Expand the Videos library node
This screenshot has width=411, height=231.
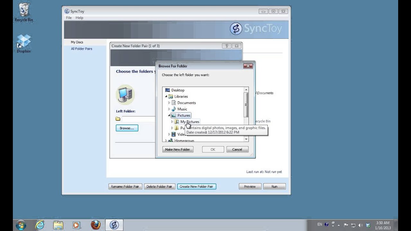click(169, 134)
